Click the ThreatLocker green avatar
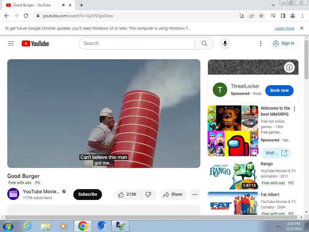The width and height of the screenshot is (309, 232). pyautogui.click(x=220, y=90)
